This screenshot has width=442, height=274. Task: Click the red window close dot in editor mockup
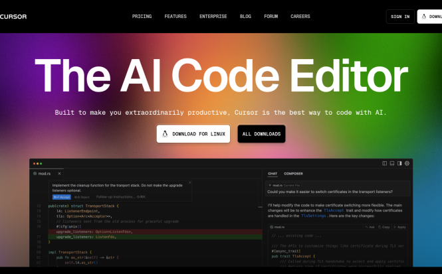35,163
